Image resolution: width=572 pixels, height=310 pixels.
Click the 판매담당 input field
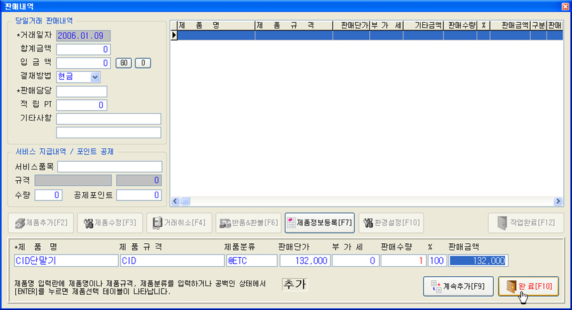click(x=82, y=92)
